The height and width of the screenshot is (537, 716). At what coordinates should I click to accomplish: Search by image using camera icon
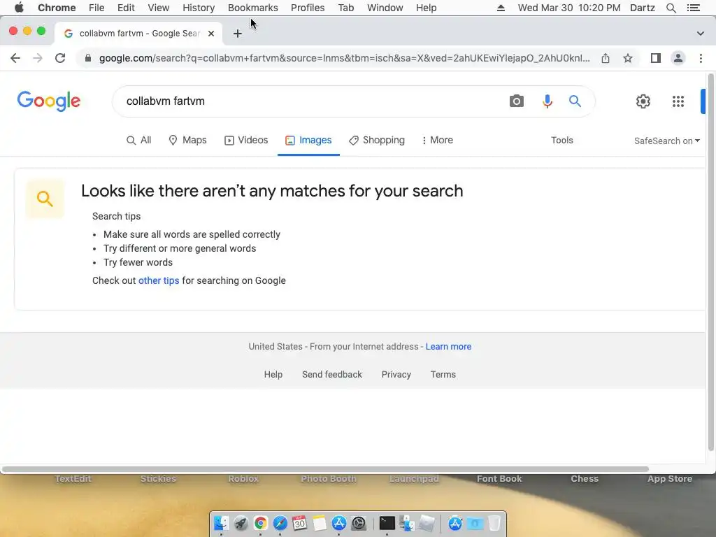(x=517, y=101)
